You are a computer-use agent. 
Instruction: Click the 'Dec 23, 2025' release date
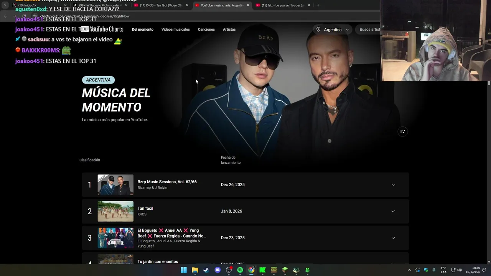click(x=232, y=238)
